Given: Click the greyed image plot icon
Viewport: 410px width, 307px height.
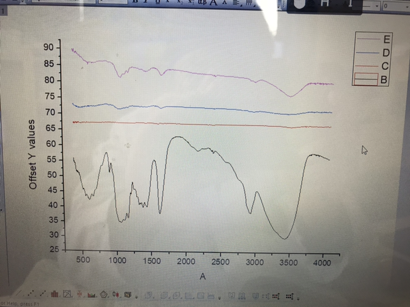Looking at the screenshot, I should coord(211,296).
